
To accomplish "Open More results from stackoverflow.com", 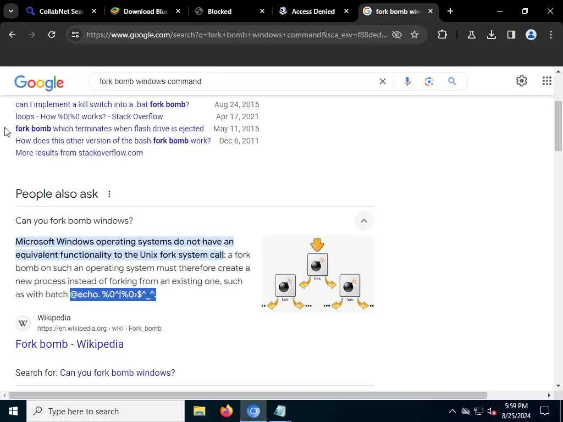I will pos(79,153).
